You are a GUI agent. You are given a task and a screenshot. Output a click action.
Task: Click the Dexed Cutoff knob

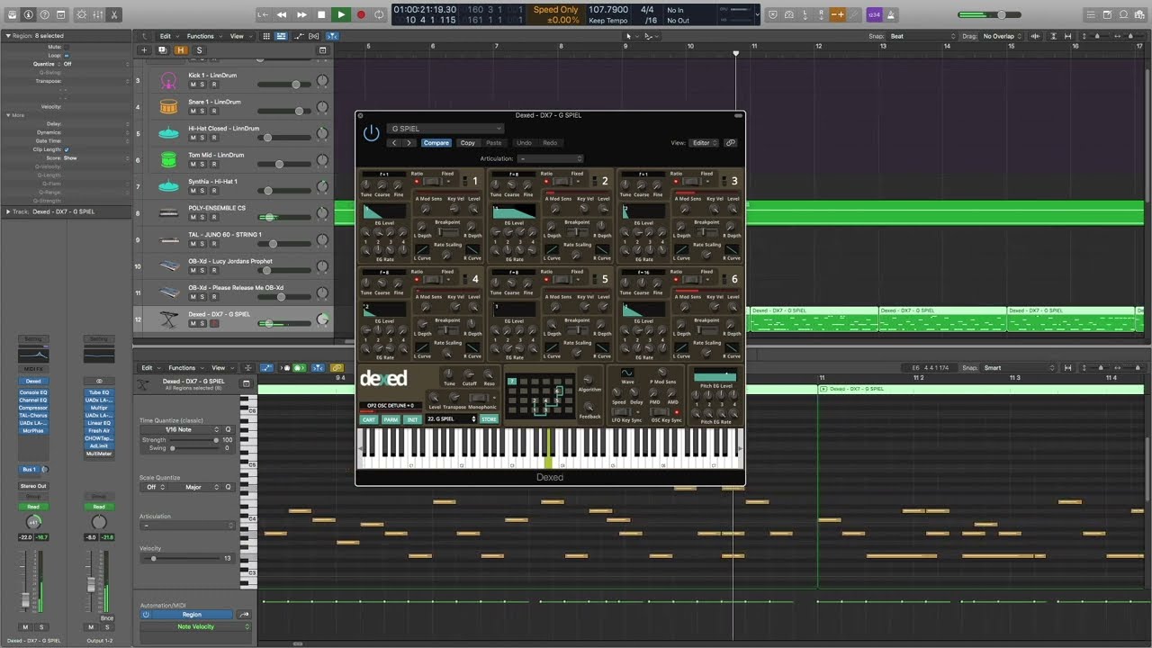pos(469,373)
